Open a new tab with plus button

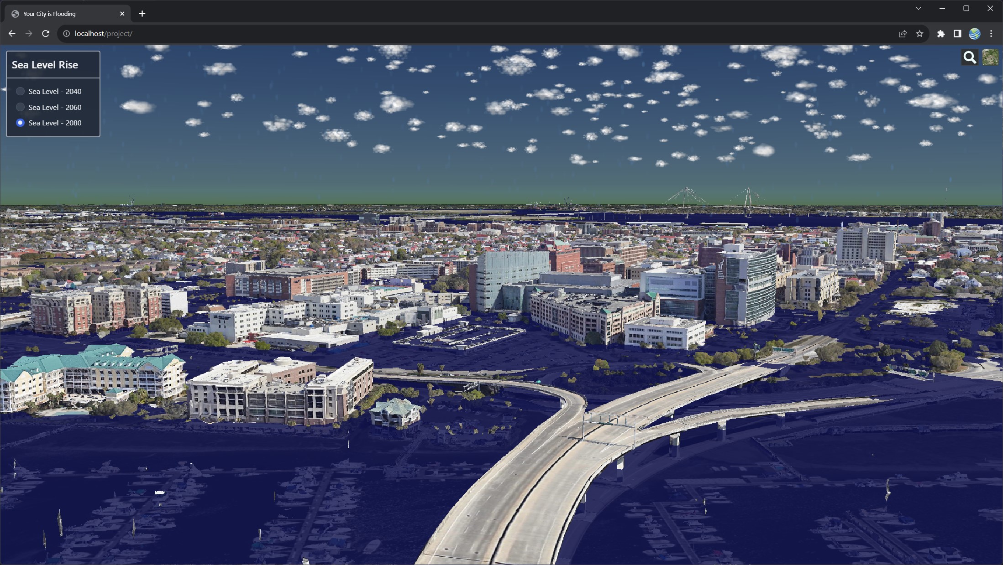(x=142, y=14)
